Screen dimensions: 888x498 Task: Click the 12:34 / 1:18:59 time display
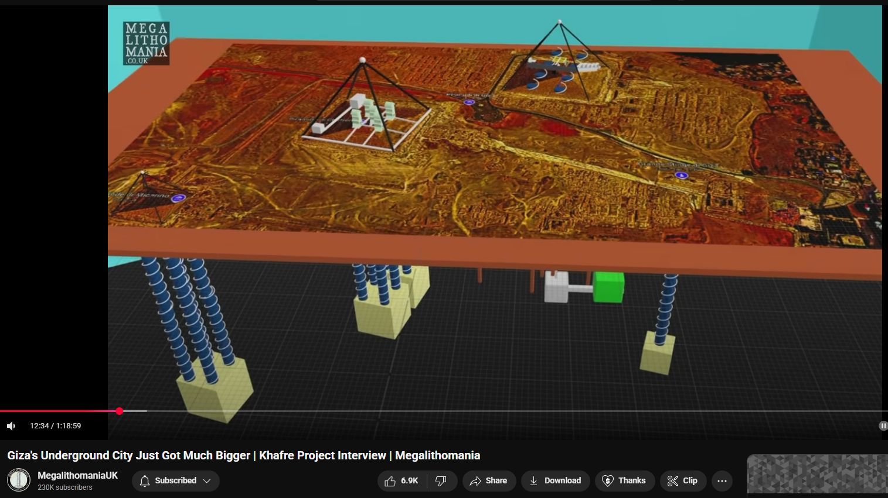point(55,426)
